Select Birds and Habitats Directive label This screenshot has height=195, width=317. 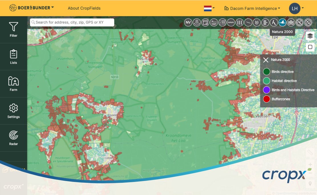pyautogui.click(x=293, y=90)
